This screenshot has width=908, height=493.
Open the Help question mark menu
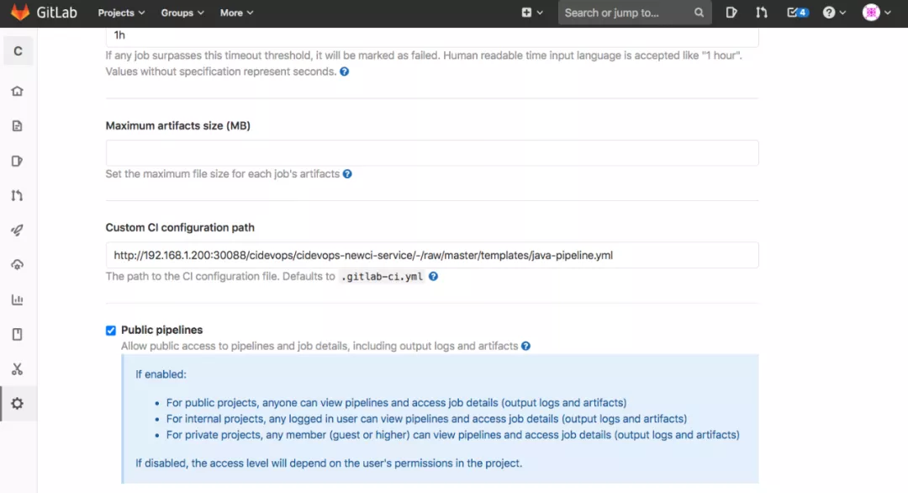(x=834, y=13)
